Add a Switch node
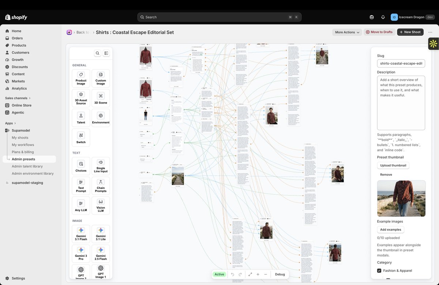This screenshot has width=439, height=285. tap(81, 137)
